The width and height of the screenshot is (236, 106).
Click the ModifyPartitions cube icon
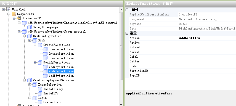tap(40, 62)
